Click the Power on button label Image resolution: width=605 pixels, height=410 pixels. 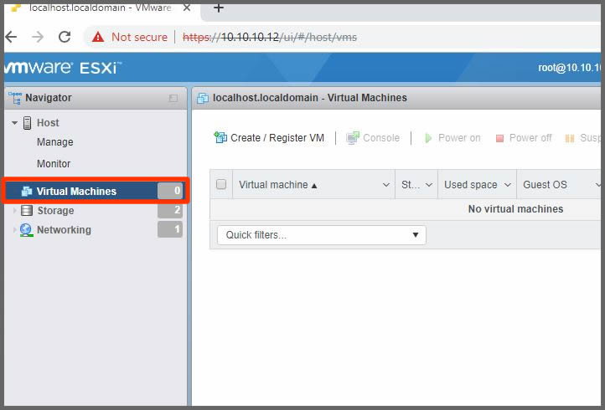click(459, 137)
